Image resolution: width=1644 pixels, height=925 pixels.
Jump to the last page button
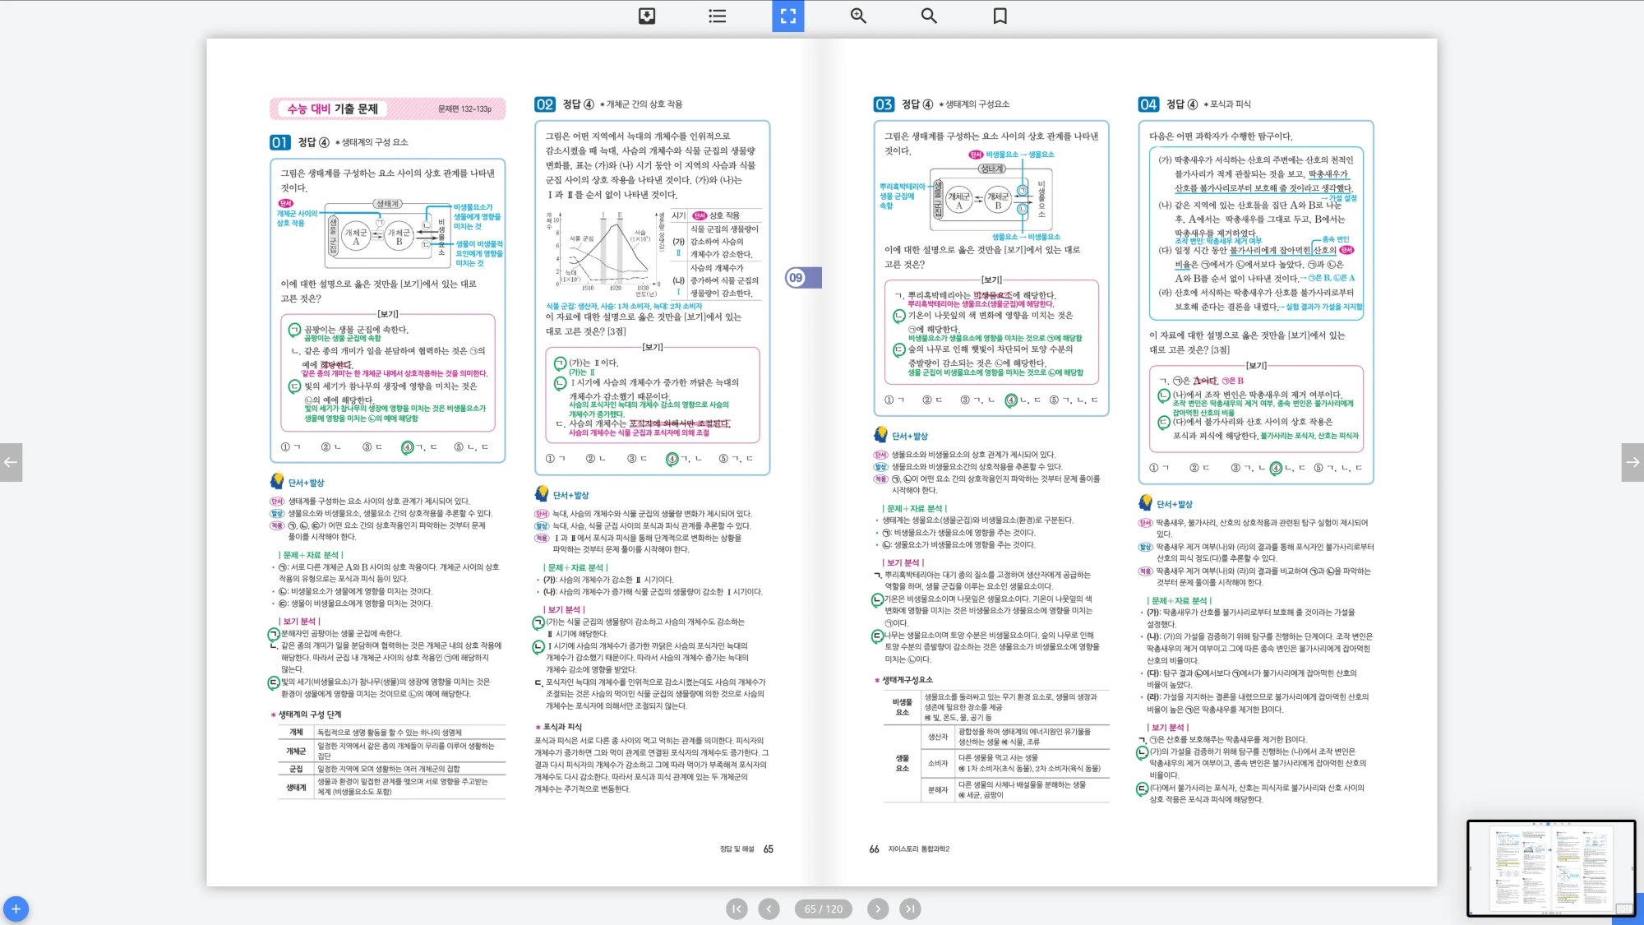click(x=909, y=909)
